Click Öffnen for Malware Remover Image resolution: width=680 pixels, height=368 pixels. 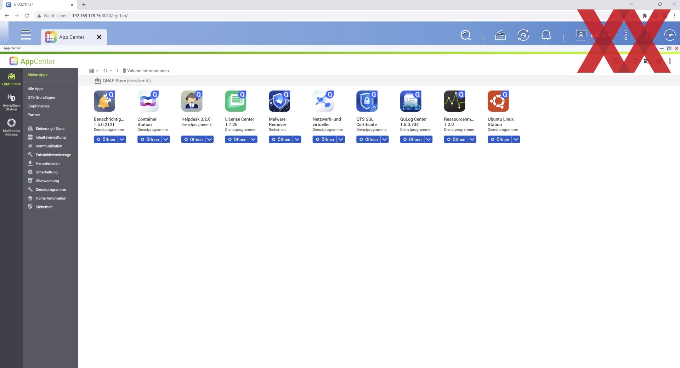[281, 140]
